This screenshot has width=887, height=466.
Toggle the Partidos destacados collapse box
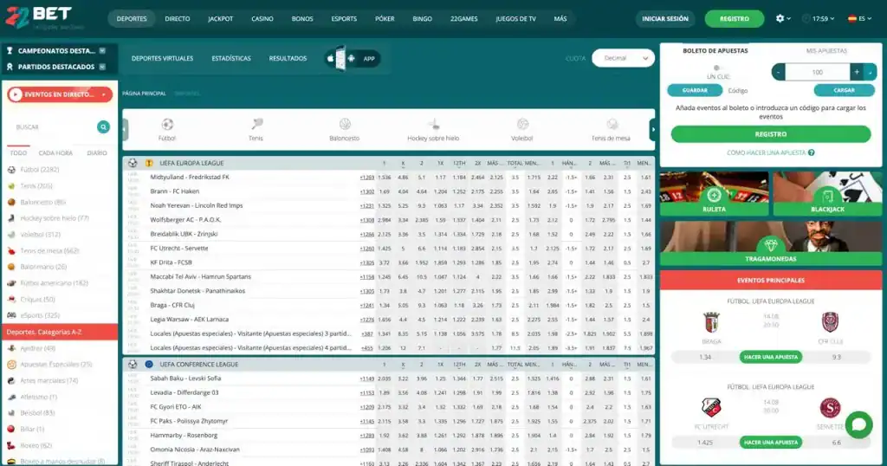point(102,67)
